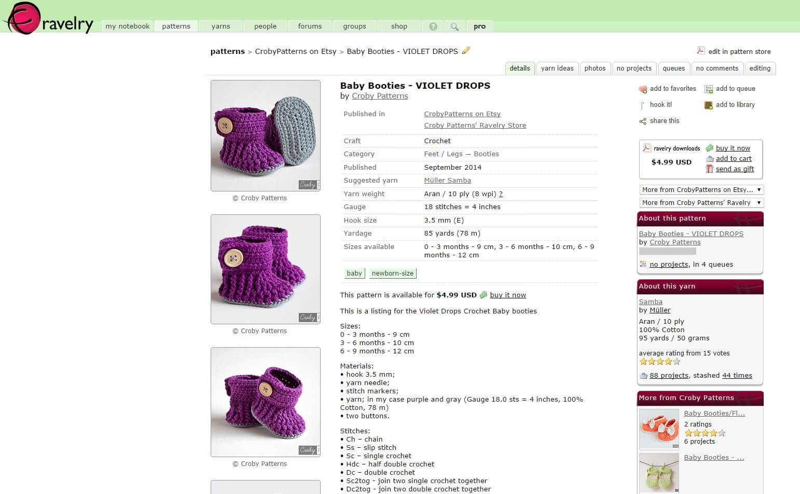Open the patterns menu tab

[x=176, y=26]
